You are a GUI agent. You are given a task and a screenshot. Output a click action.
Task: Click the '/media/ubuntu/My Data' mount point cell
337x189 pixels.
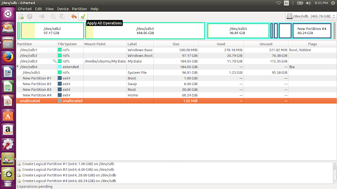(x=105, y=61)
